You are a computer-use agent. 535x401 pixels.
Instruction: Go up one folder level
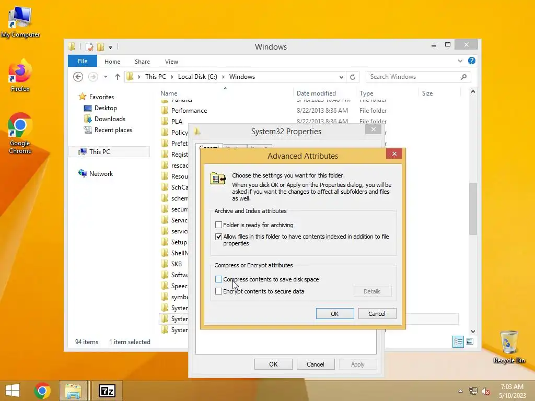(x=118, y=77)
